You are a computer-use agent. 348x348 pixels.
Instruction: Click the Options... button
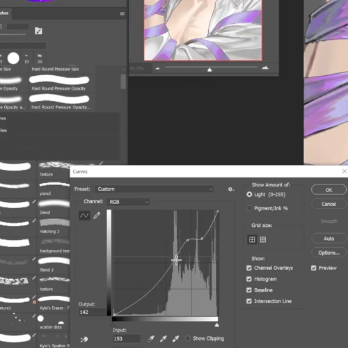[x=329, y=253]
